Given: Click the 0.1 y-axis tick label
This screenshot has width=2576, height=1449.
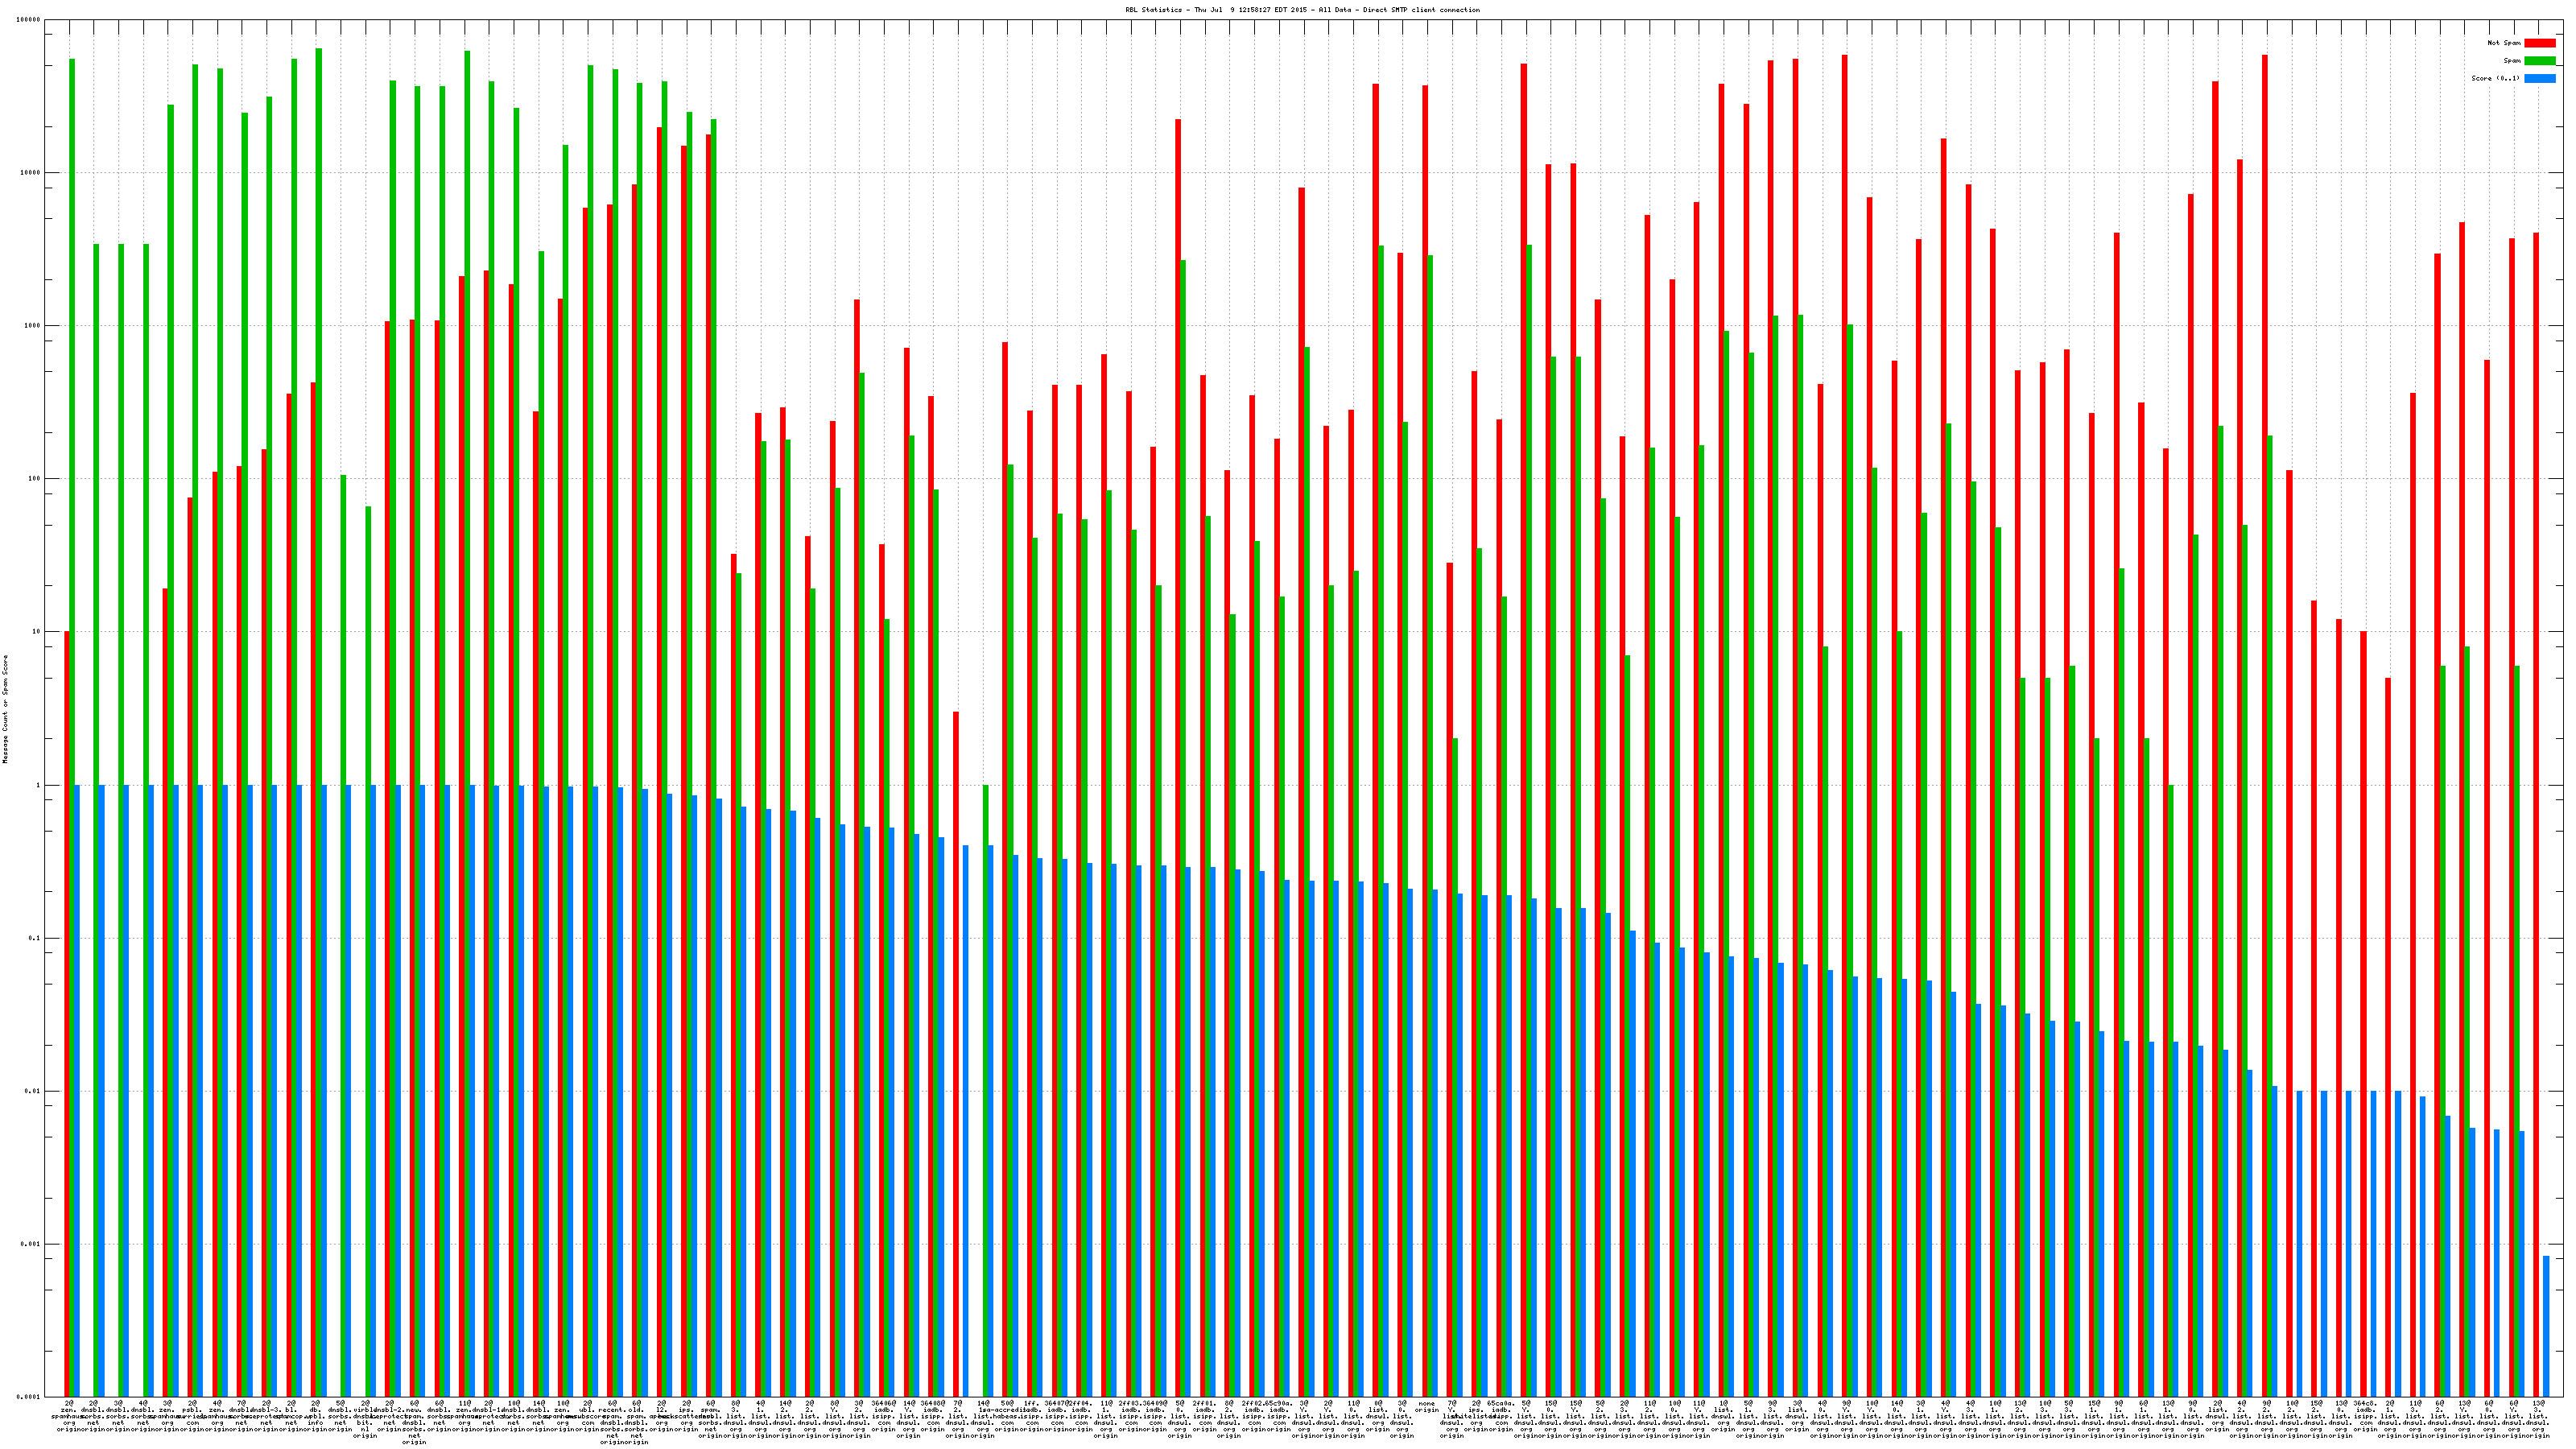Looking at the screenshot, I should [x=35, y=939].
